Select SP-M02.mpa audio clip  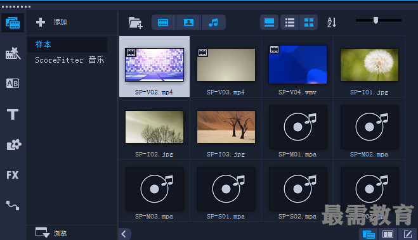370,127
